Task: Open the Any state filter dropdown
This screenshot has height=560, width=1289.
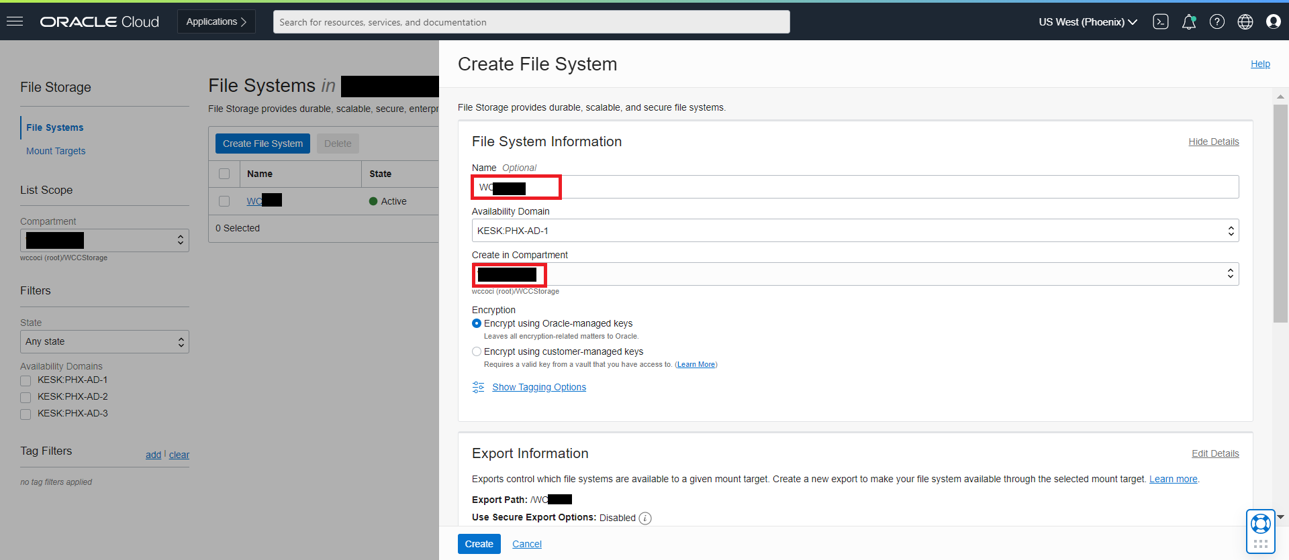Action: click(105, 341)
